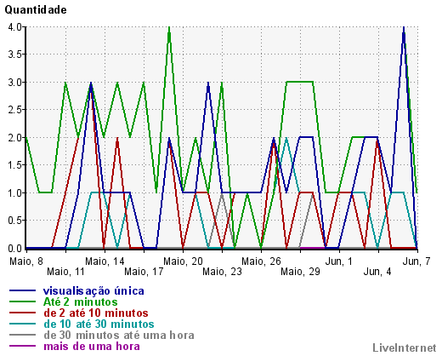Click the blue legend line swatch
Image resolution: width=442 pixels, height=356 pixels.
click(23, 290)
